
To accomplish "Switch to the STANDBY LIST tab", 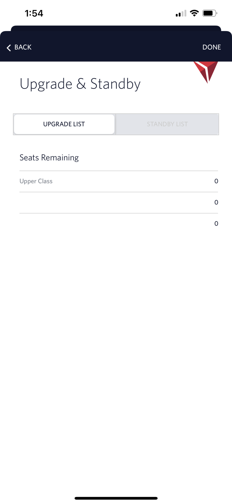I will [x=167, y=124].
